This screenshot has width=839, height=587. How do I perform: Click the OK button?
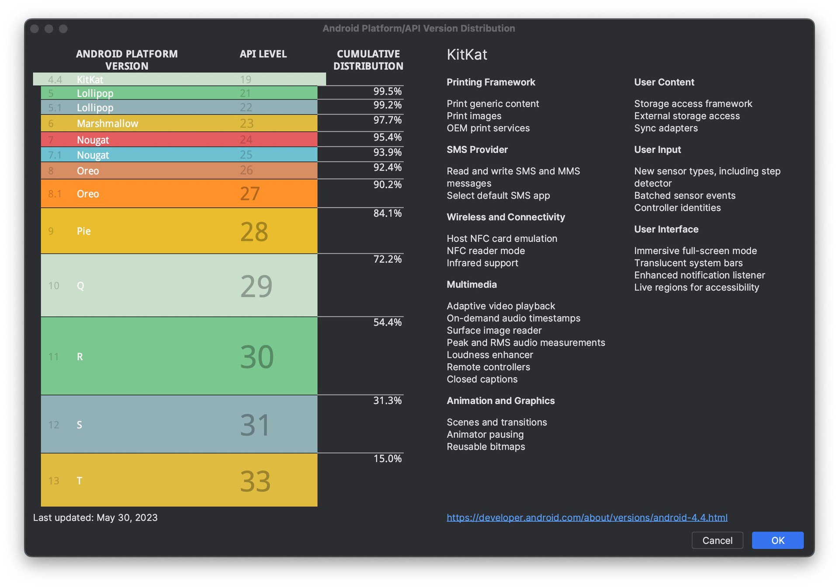coord(777,540)
